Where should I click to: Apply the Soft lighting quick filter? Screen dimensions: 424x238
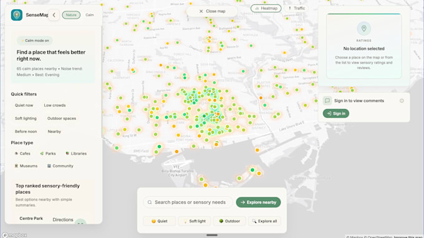[x=26, y=118]
